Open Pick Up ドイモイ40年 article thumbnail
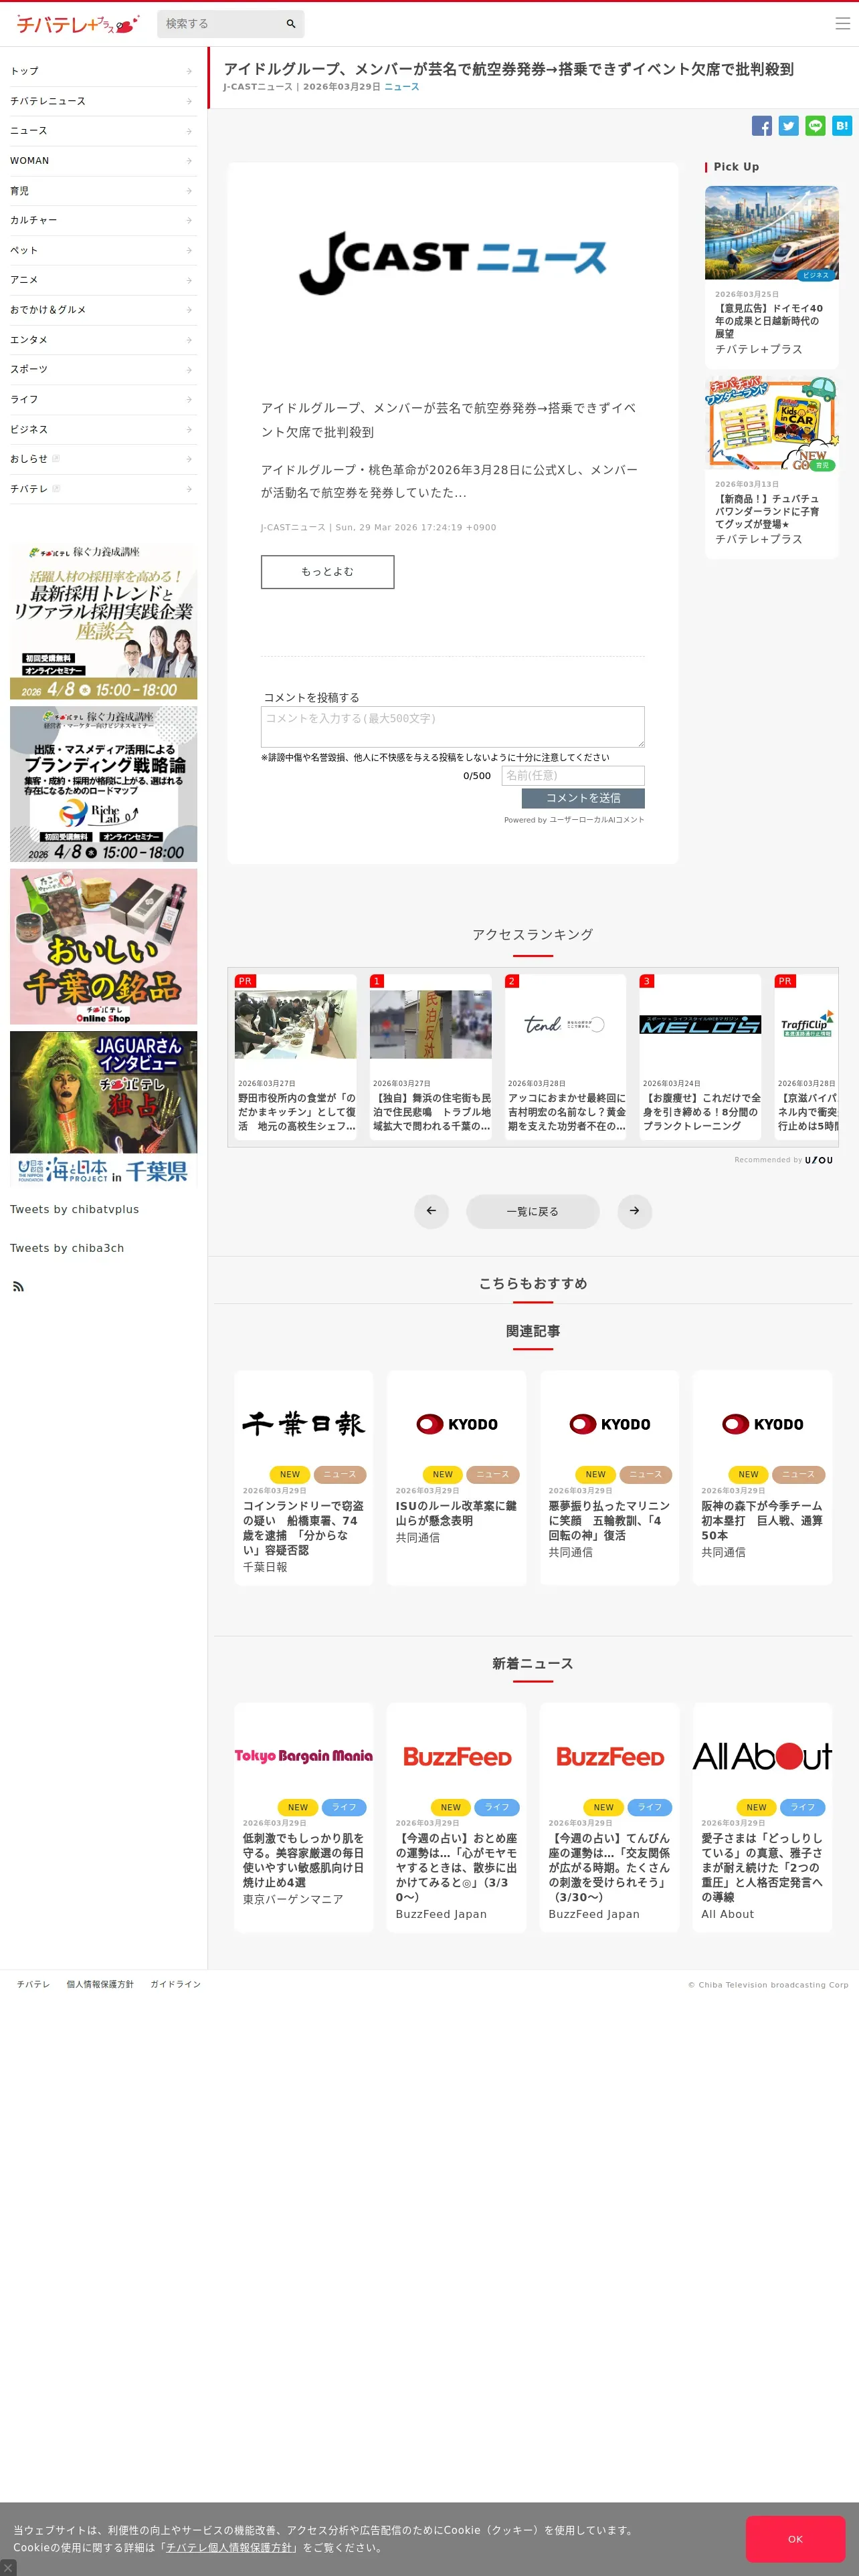 click(x=772, y=233)
